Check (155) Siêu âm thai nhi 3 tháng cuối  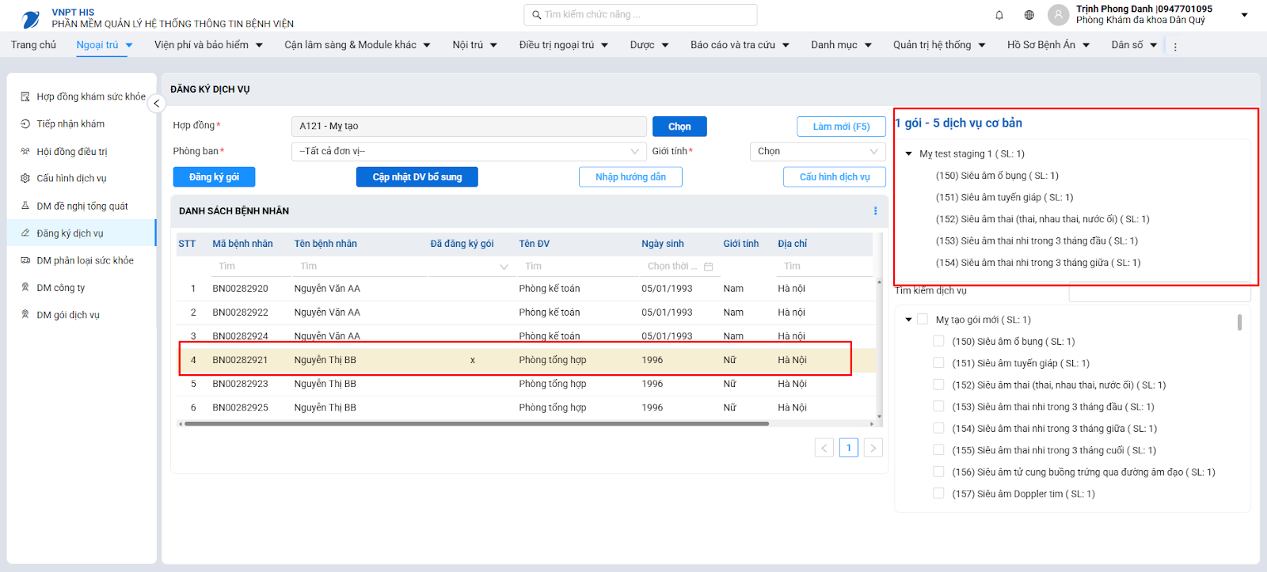(x=938, y=450)
